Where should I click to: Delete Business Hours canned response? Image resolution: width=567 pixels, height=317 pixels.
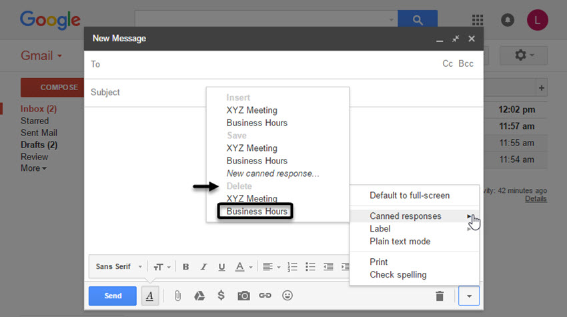[257, 212]
